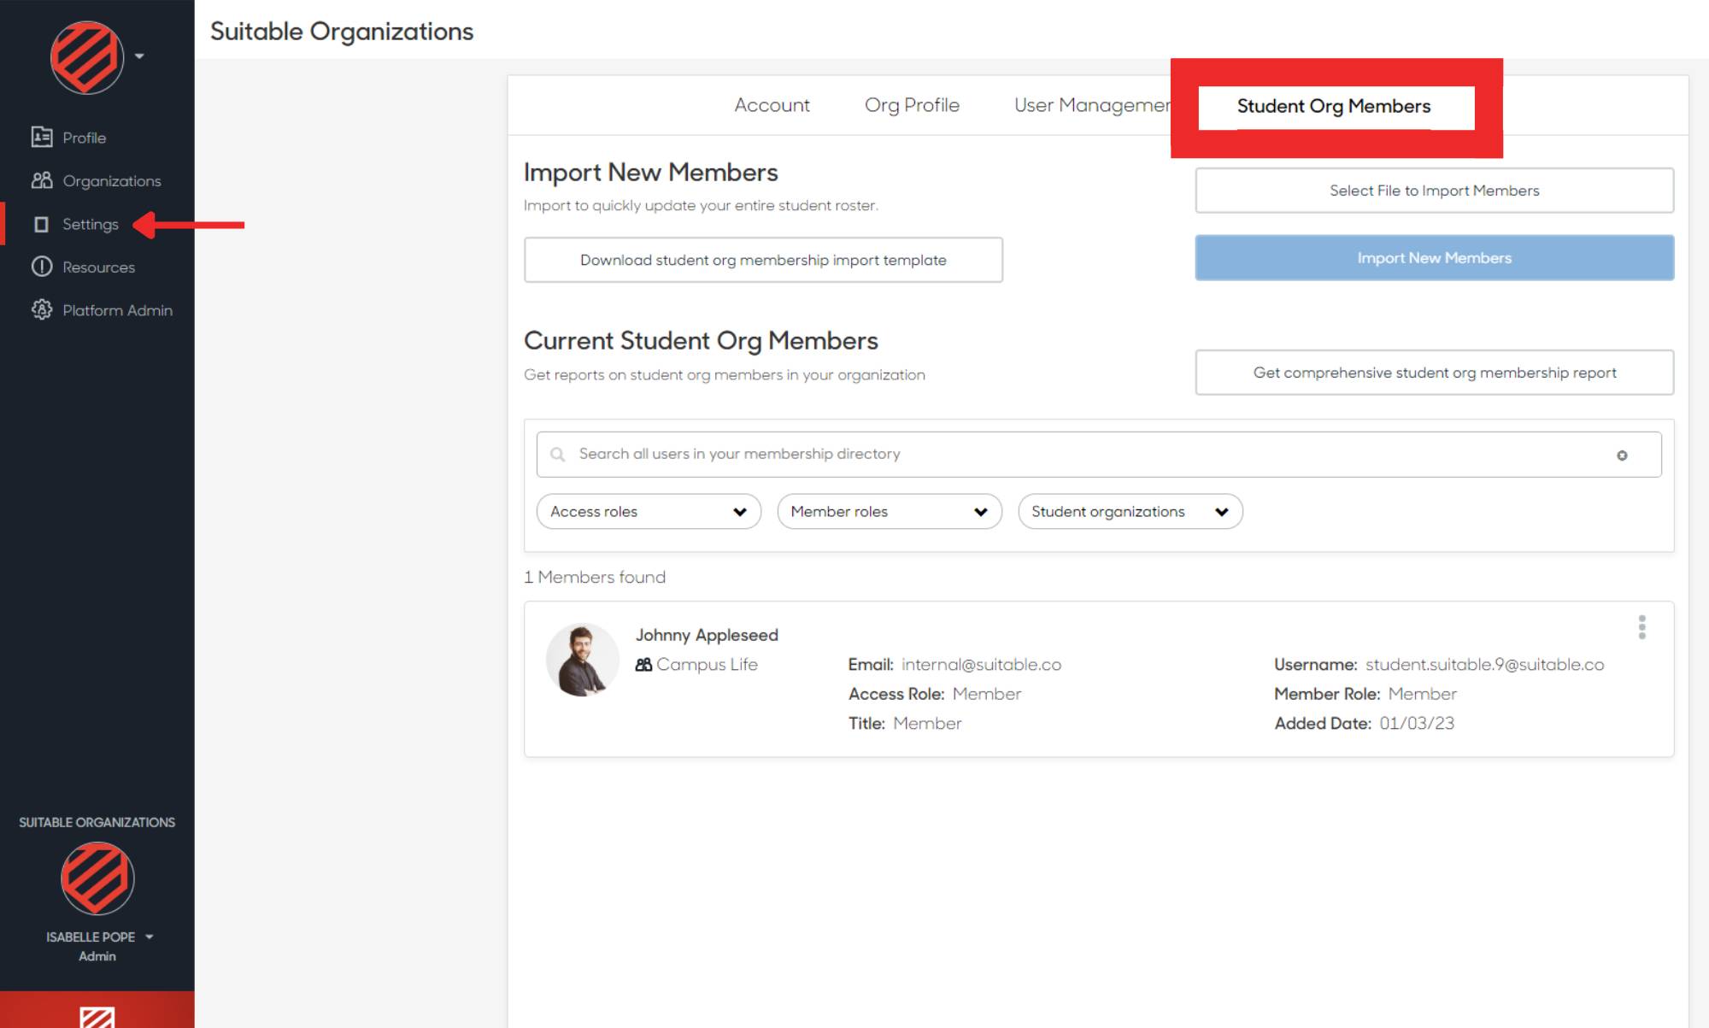Click Select File to Import Members
Screen dimensions: 1709x1028
(x=1434, y=191)
